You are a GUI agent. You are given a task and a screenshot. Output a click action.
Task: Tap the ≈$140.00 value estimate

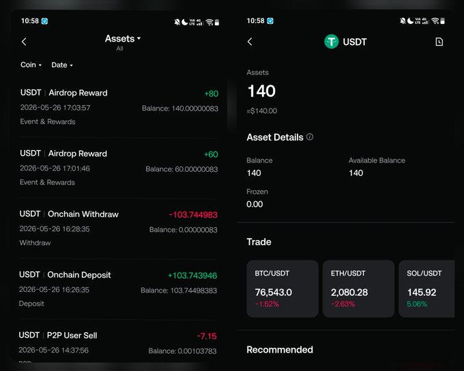pyautogui.click(x=262, y=111)
